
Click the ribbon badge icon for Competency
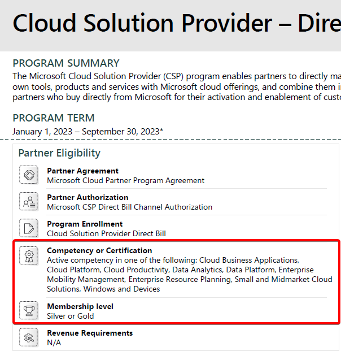29,256
